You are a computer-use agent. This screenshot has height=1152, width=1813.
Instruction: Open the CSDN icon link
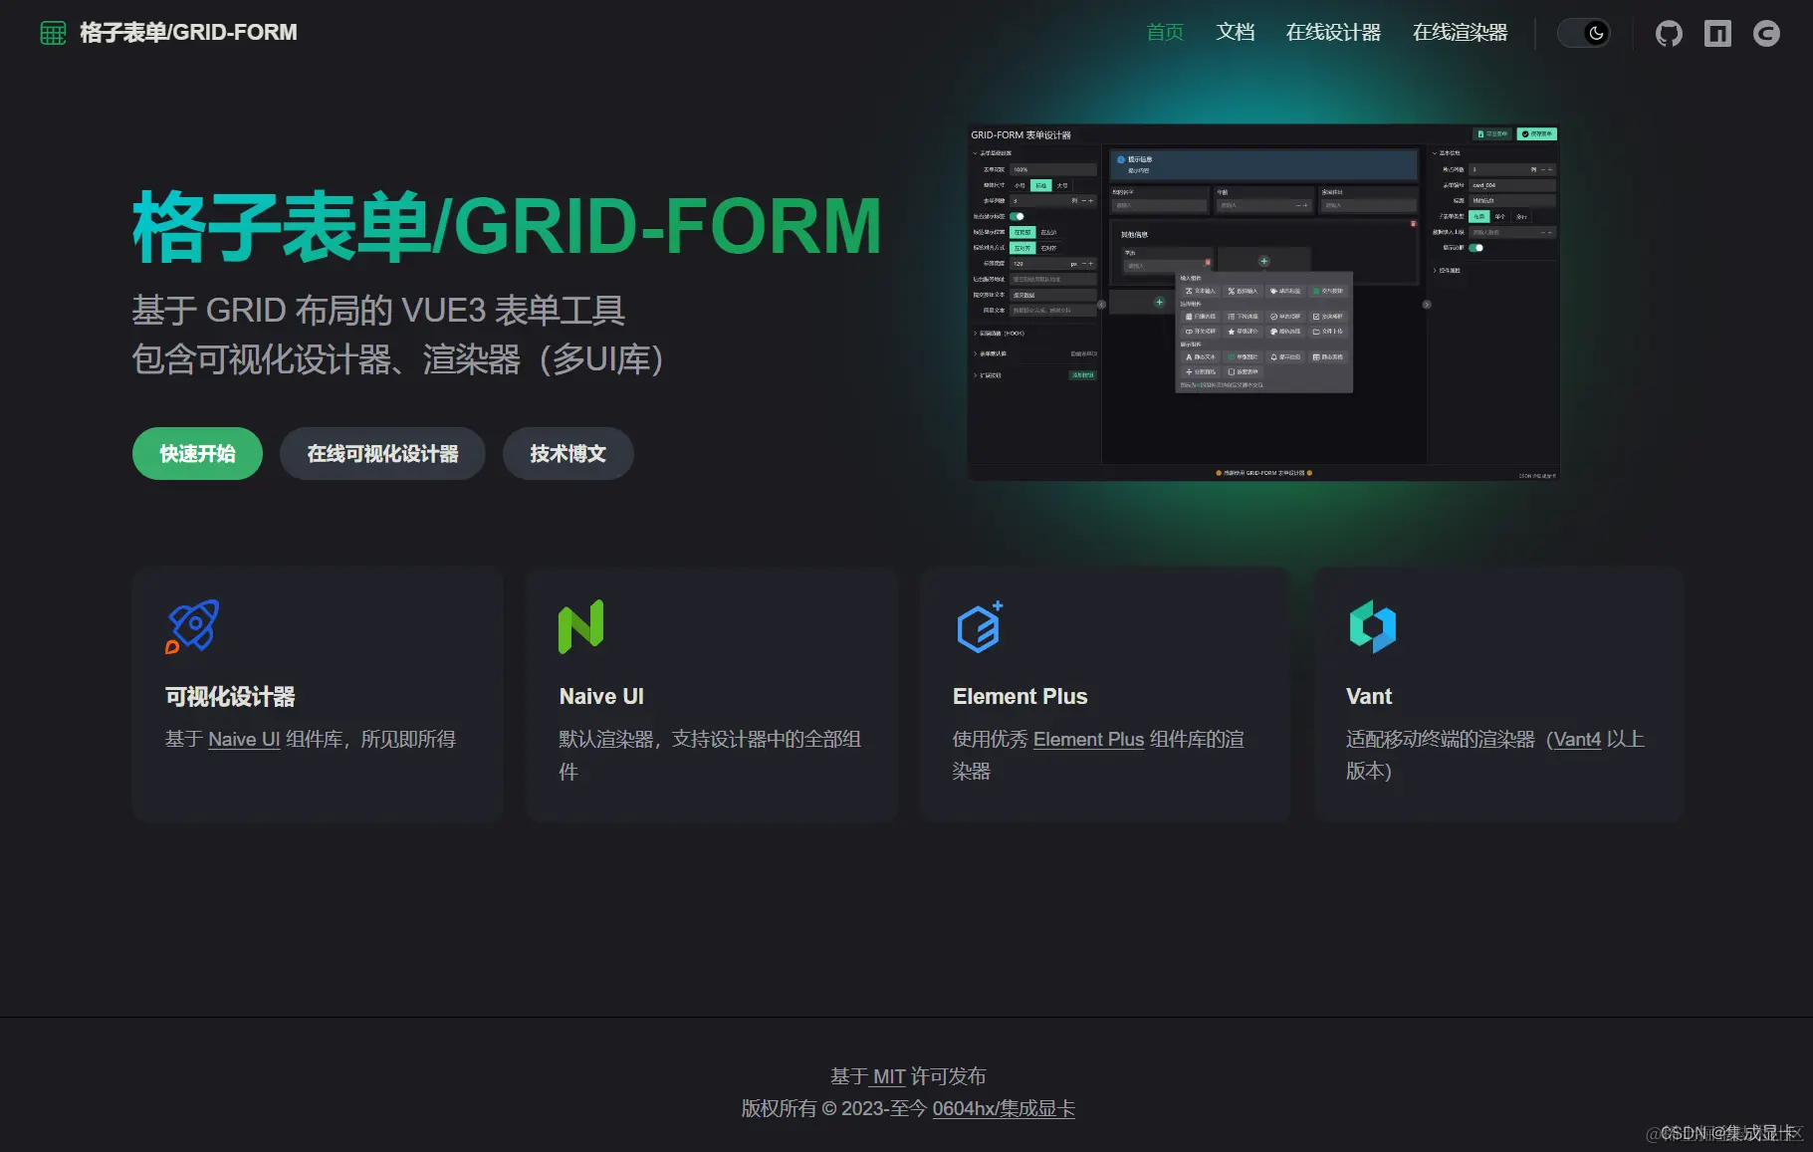1766,33
